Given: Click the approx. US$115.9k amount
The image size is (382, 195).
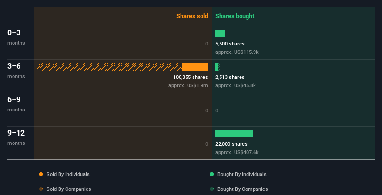Looking at the screenshot, I should [x=237, y=52].
